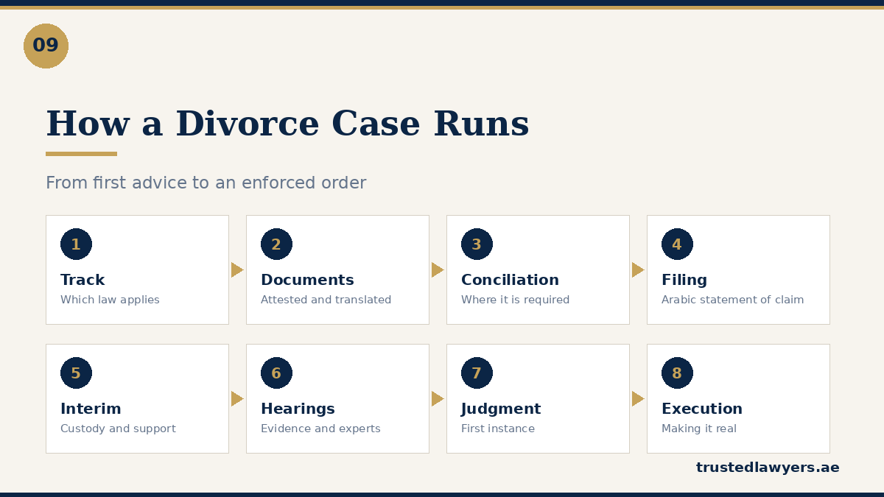Screen dimensions: 884x497
Task: Click the arrow between Conciliation and Filing
Action: [x=638, y=269]
